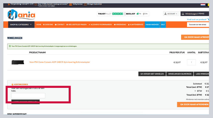The height and width of the screenshot is (118, 213).
Task: Click the quantity (Aantal) input field
Action: tap(191, 62)
